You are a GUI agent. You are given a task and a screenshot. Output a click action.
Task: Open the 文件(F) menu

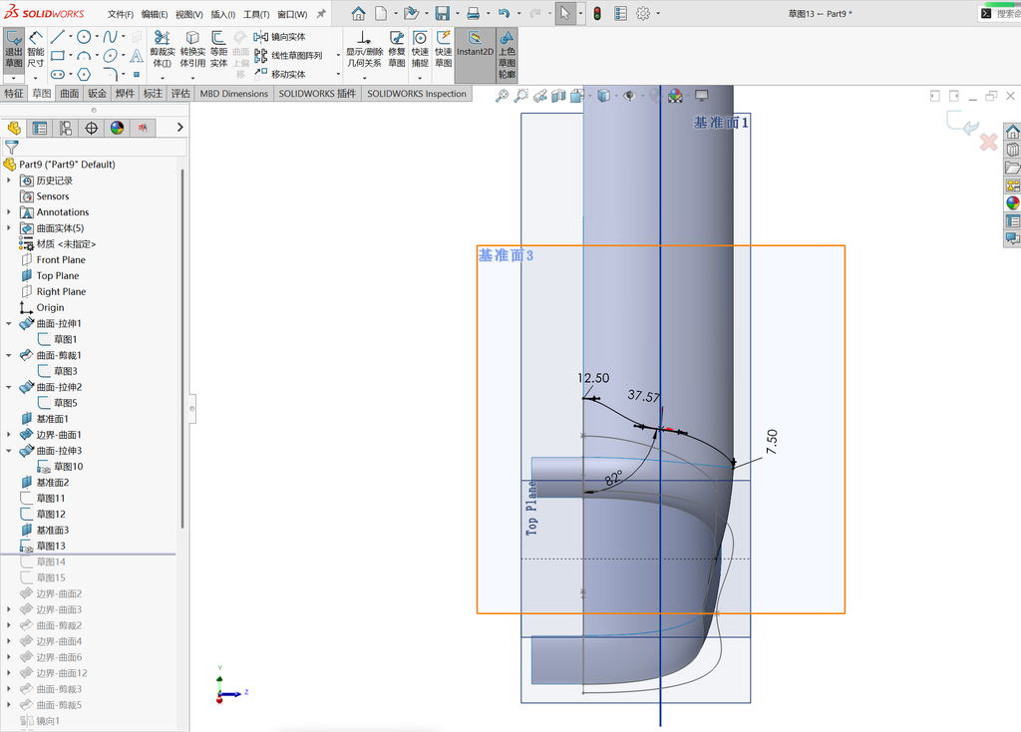pyautogui.click(x=121, y=14)
